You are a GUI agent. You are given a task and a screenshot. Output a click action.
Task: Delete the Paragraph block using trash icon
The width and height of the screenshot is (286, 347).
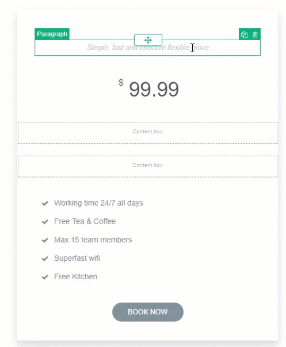click(x=255, y=34)
